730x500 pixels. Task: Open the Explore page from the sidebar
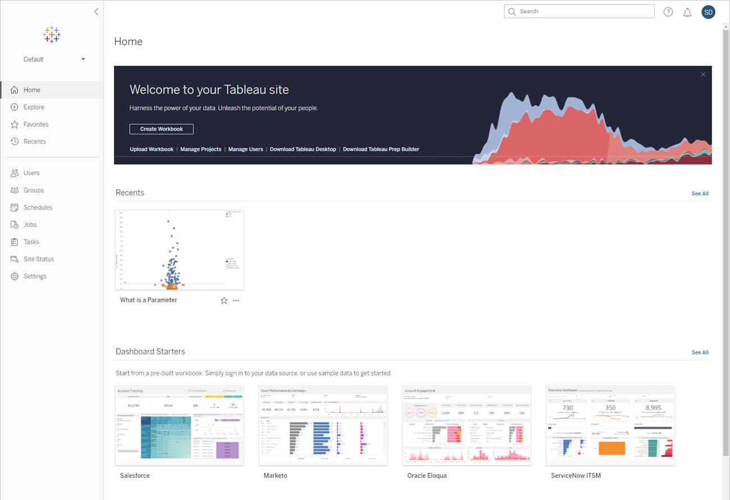pyautogui.click(x=34, y=107)
